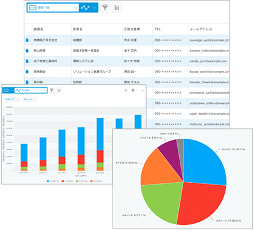
Task: Click the filter funnel icon in customer list window
Action: click(105, 8)
